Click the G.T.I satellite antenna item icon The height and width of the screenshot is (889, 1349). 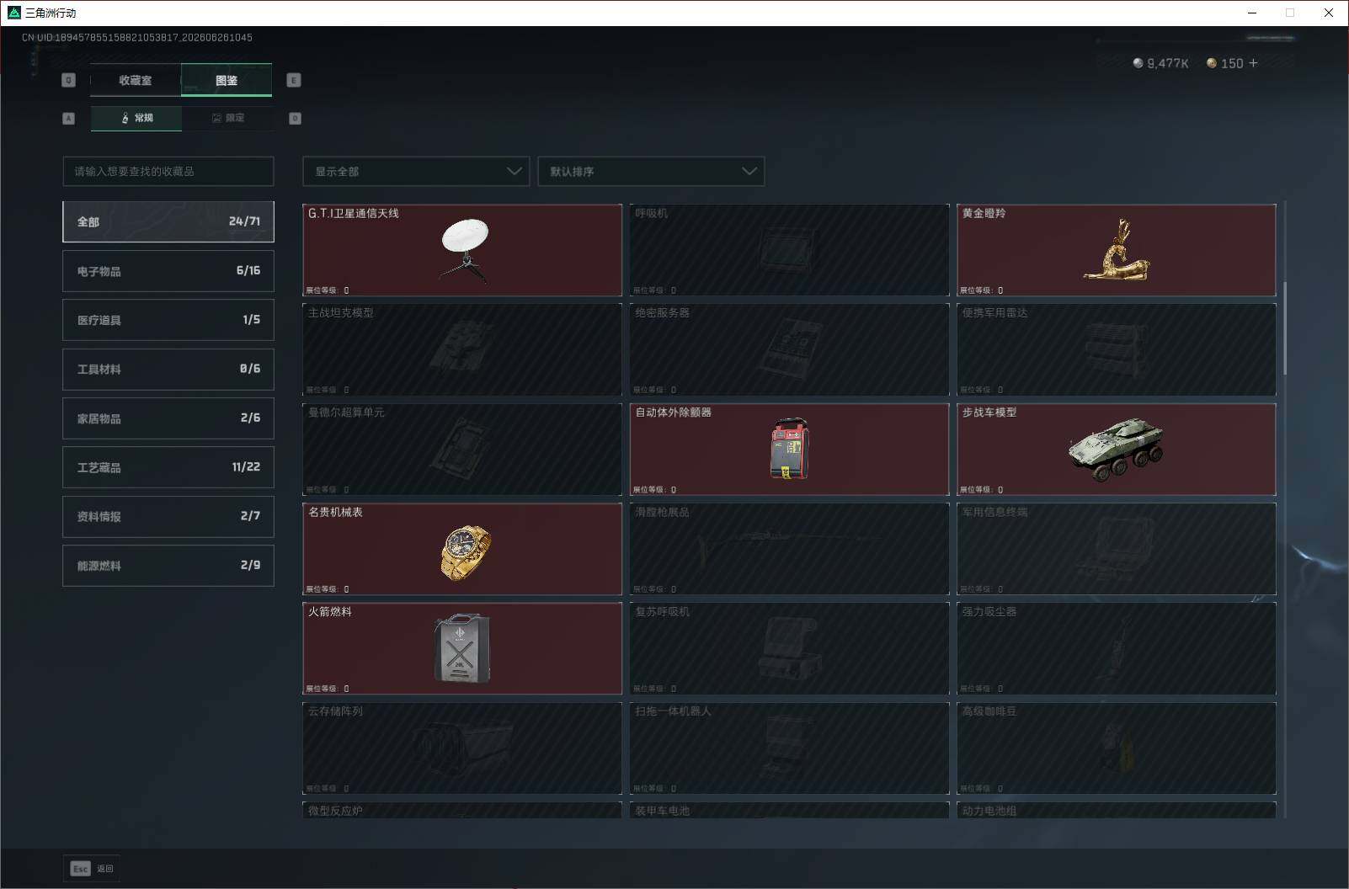coord(464,249)
